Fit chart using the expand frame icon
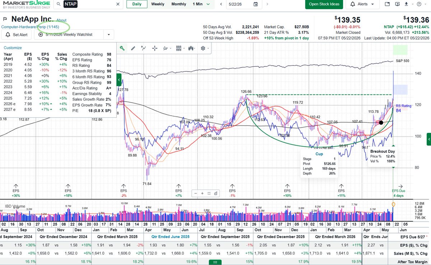Screen dimensions: 431x265 click(209, 193)
